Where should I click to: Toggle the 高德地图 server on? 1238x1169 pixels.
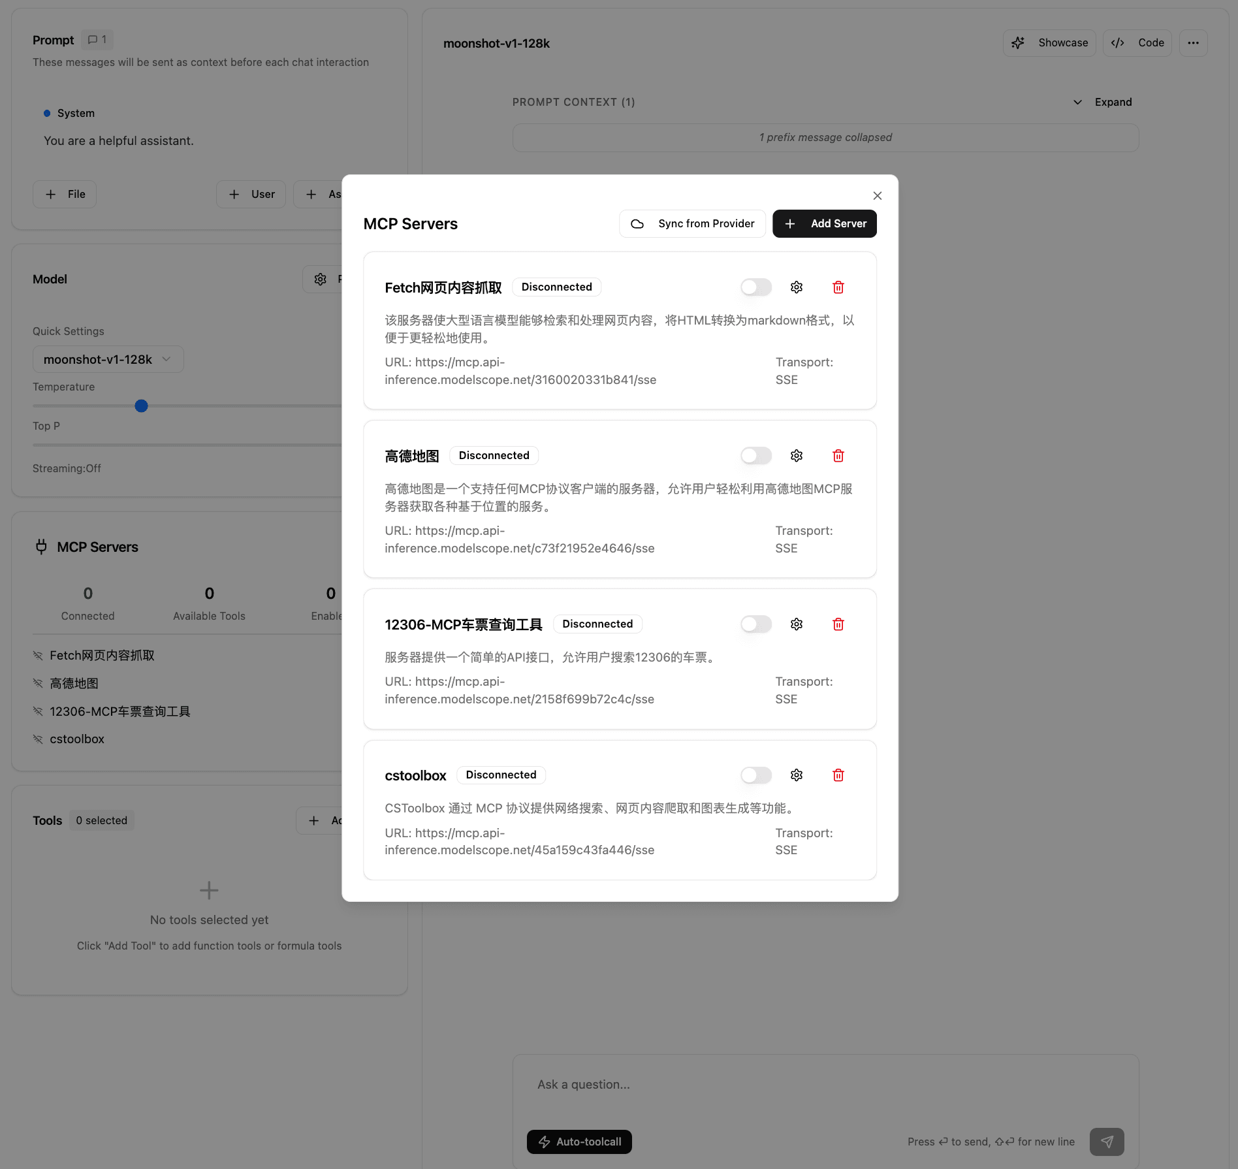tap(756, 456)
